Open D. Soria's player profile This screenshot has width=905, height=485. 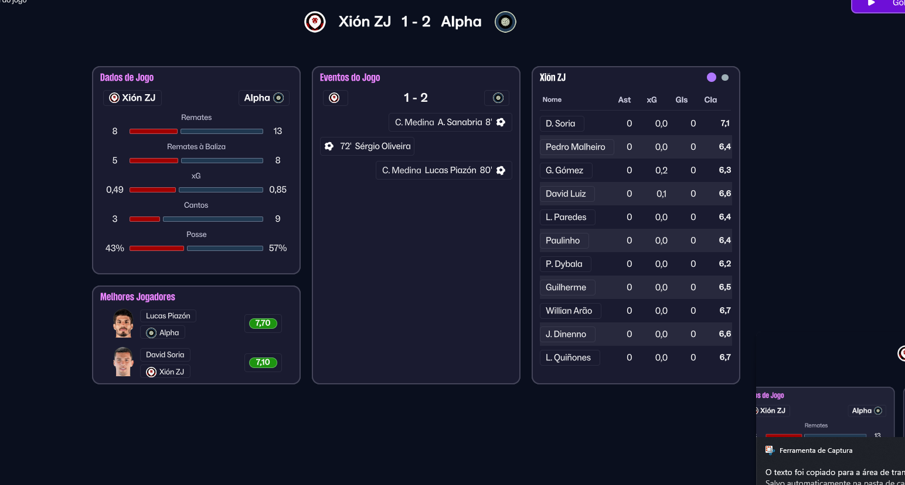click(x=561, y=123)
